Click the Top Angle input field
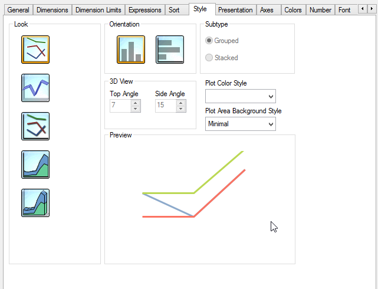 click(x=120, y=106)
